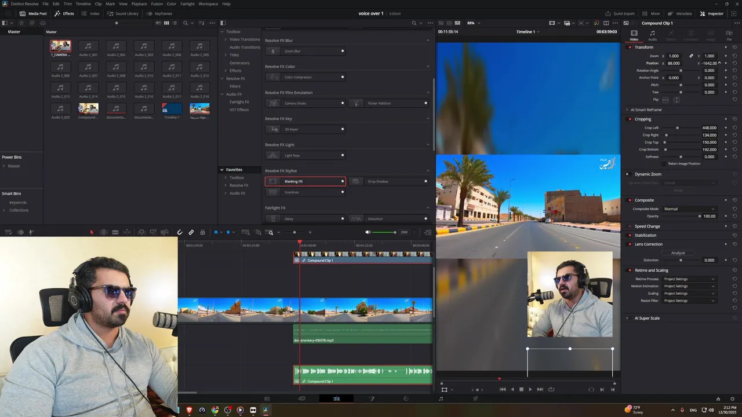The width and height of the screenshot is (742, 417).
Task: Expand the AI Smart Reframe section
Action: pos(627,109)
